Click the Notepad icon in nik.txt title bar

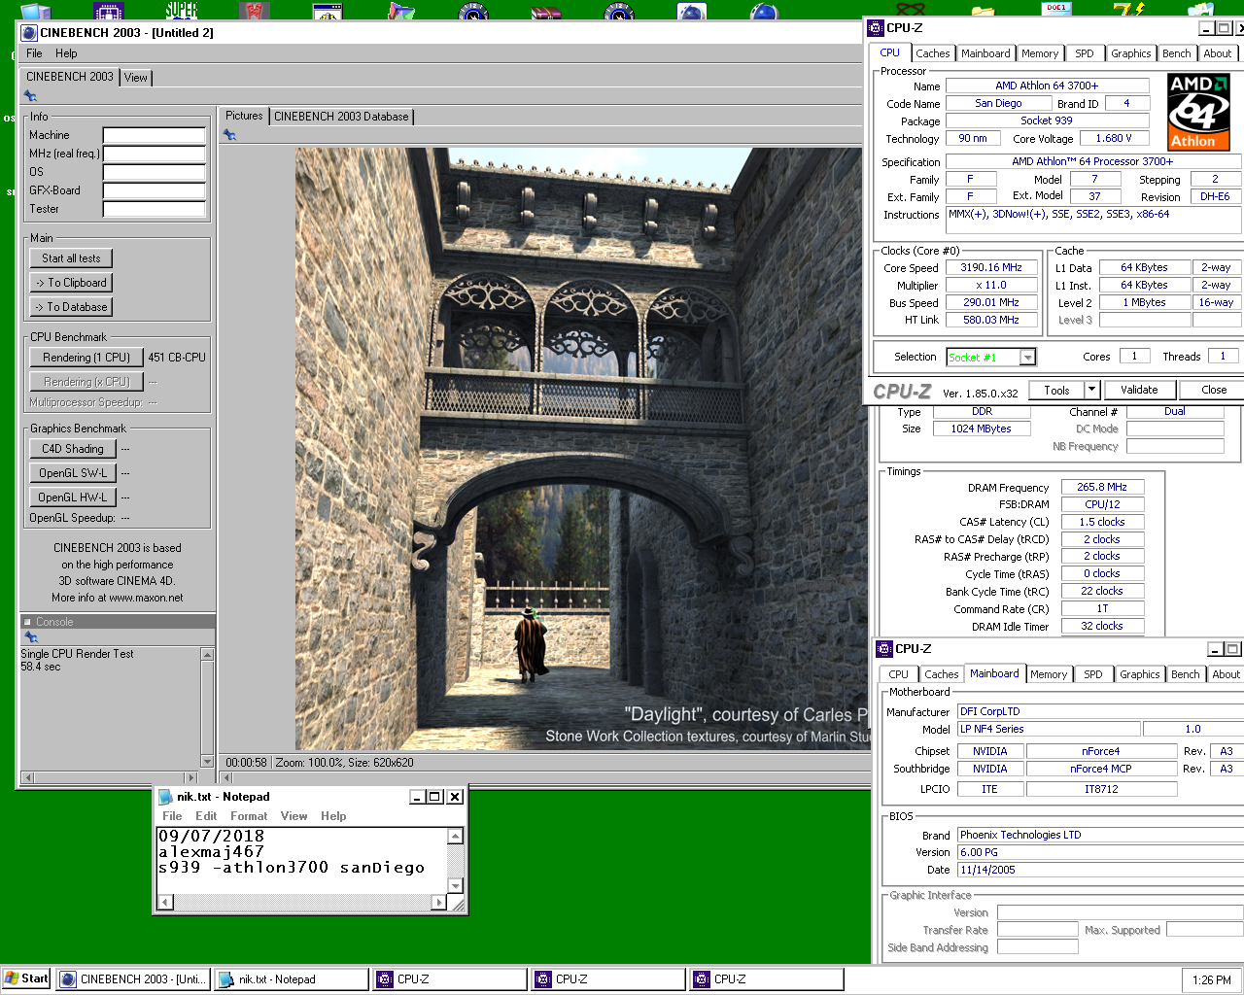(166, 797)
